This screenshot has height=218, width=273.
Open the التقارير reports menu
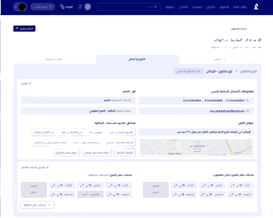point(183,7)
